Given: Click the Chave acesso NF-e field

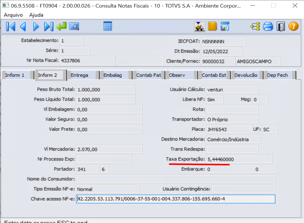Looking at the screenshot, I should [x=176, y=199].
